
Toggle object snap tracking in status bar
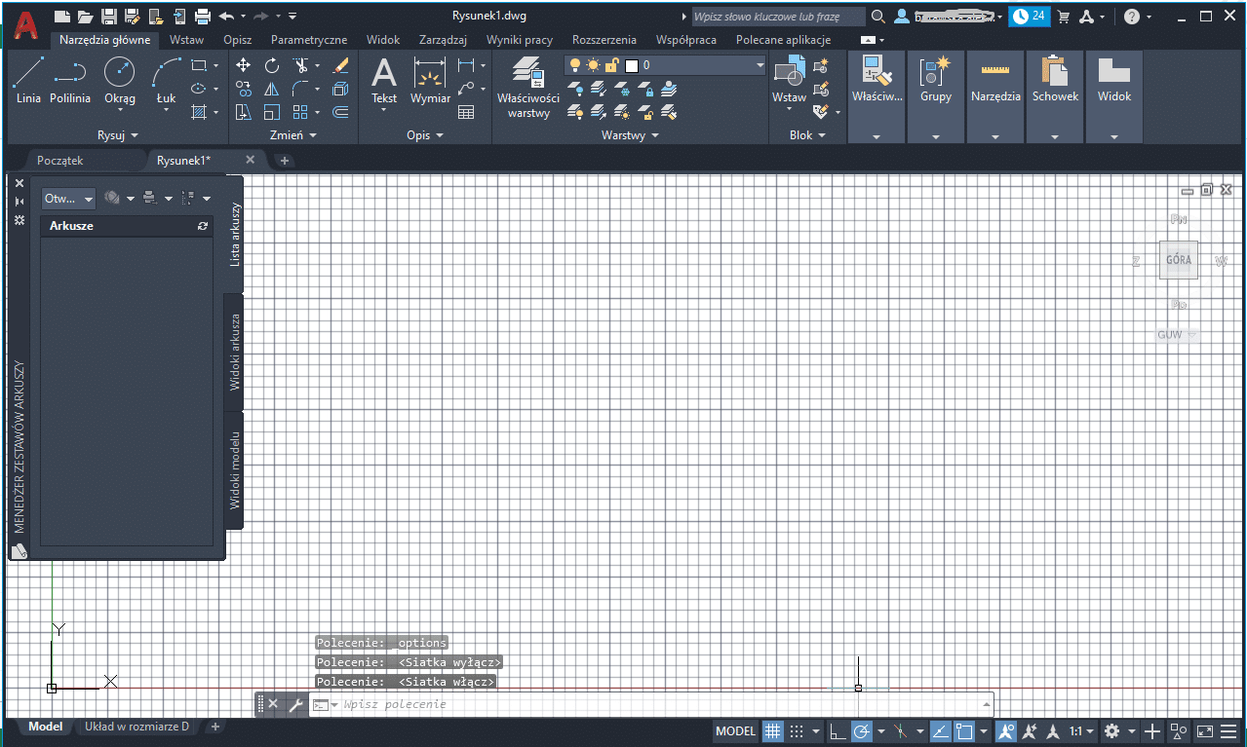[x=941, y=730]
